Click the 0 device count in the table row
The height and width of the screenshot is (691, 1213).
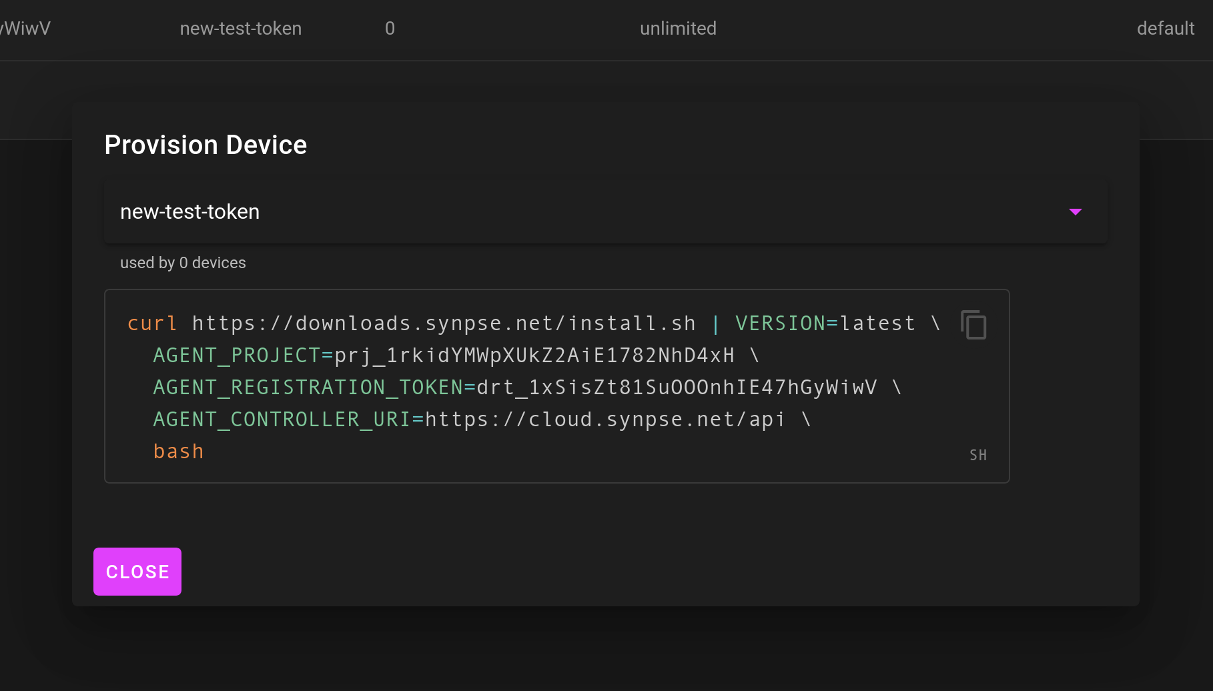click(390, 28)
